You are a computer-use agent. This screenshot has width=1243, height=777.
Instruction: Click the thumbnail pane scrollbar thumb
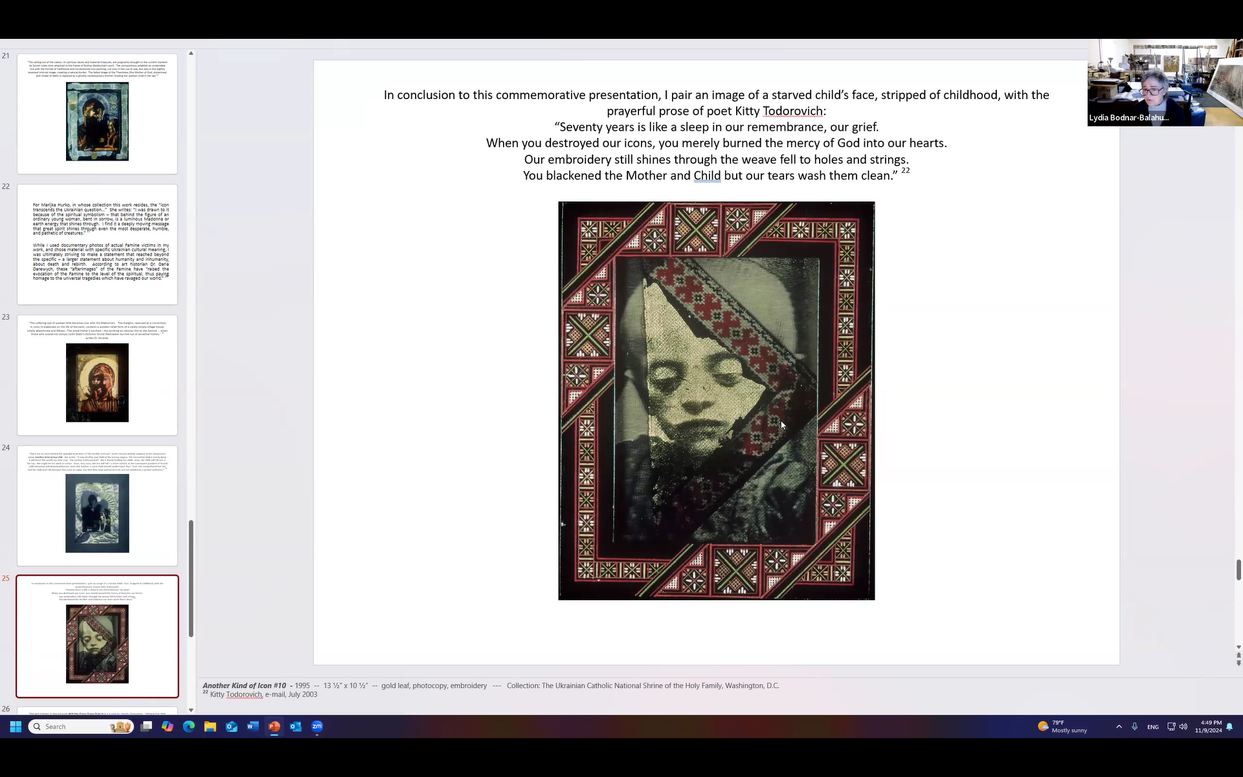point(191,578)
